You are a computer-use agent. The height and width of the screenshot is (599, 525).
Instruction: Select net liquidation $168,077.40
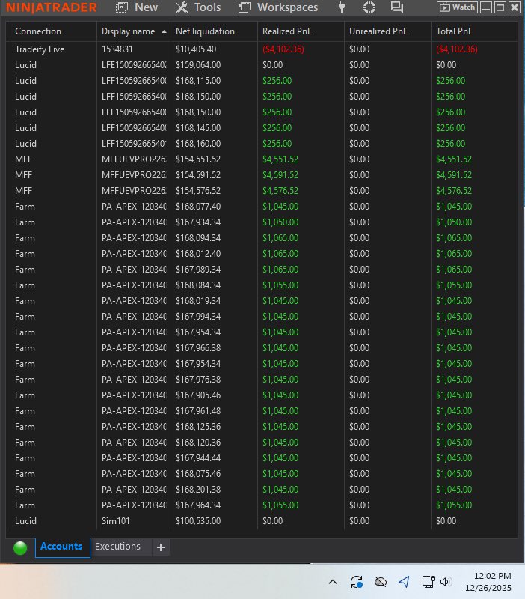[198, 207]
